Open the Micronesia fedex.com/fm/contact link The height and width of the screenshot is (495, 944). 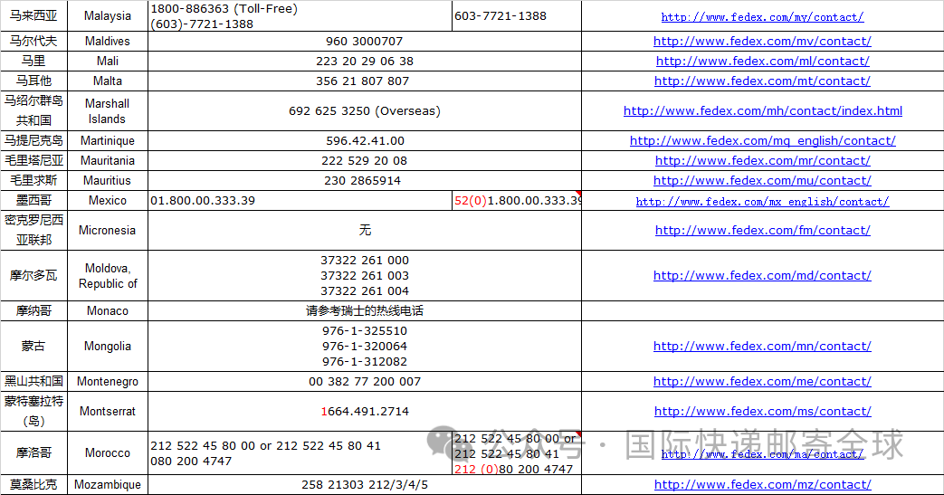762,230
